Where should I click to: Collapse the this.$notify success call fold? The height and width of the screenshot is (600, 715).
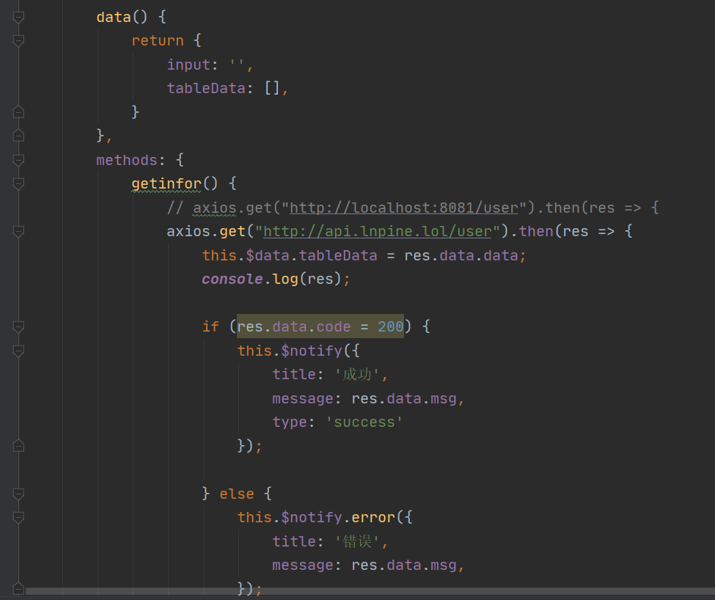[18, 351]
